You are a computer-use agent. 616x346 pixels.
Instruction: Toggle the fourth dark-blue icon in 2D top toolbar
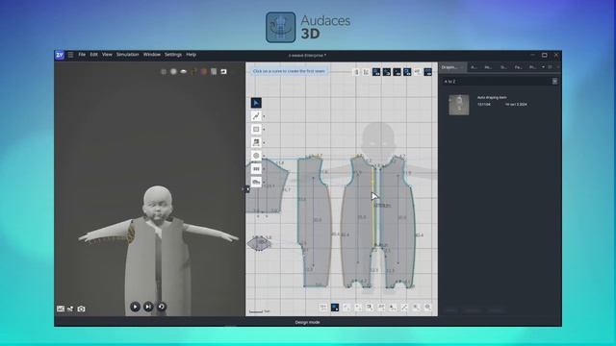(407, 72)
